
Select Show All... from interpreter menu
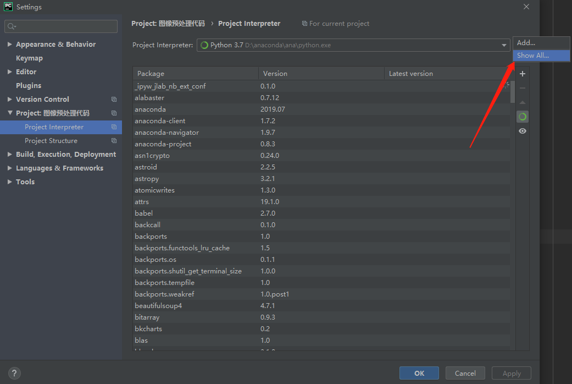pos(541,56)
